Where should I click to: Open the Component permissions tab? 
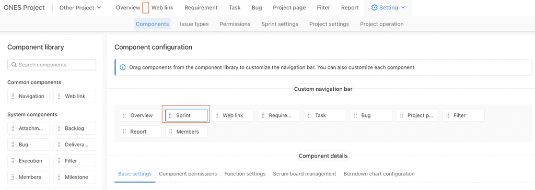click(188, 174)
